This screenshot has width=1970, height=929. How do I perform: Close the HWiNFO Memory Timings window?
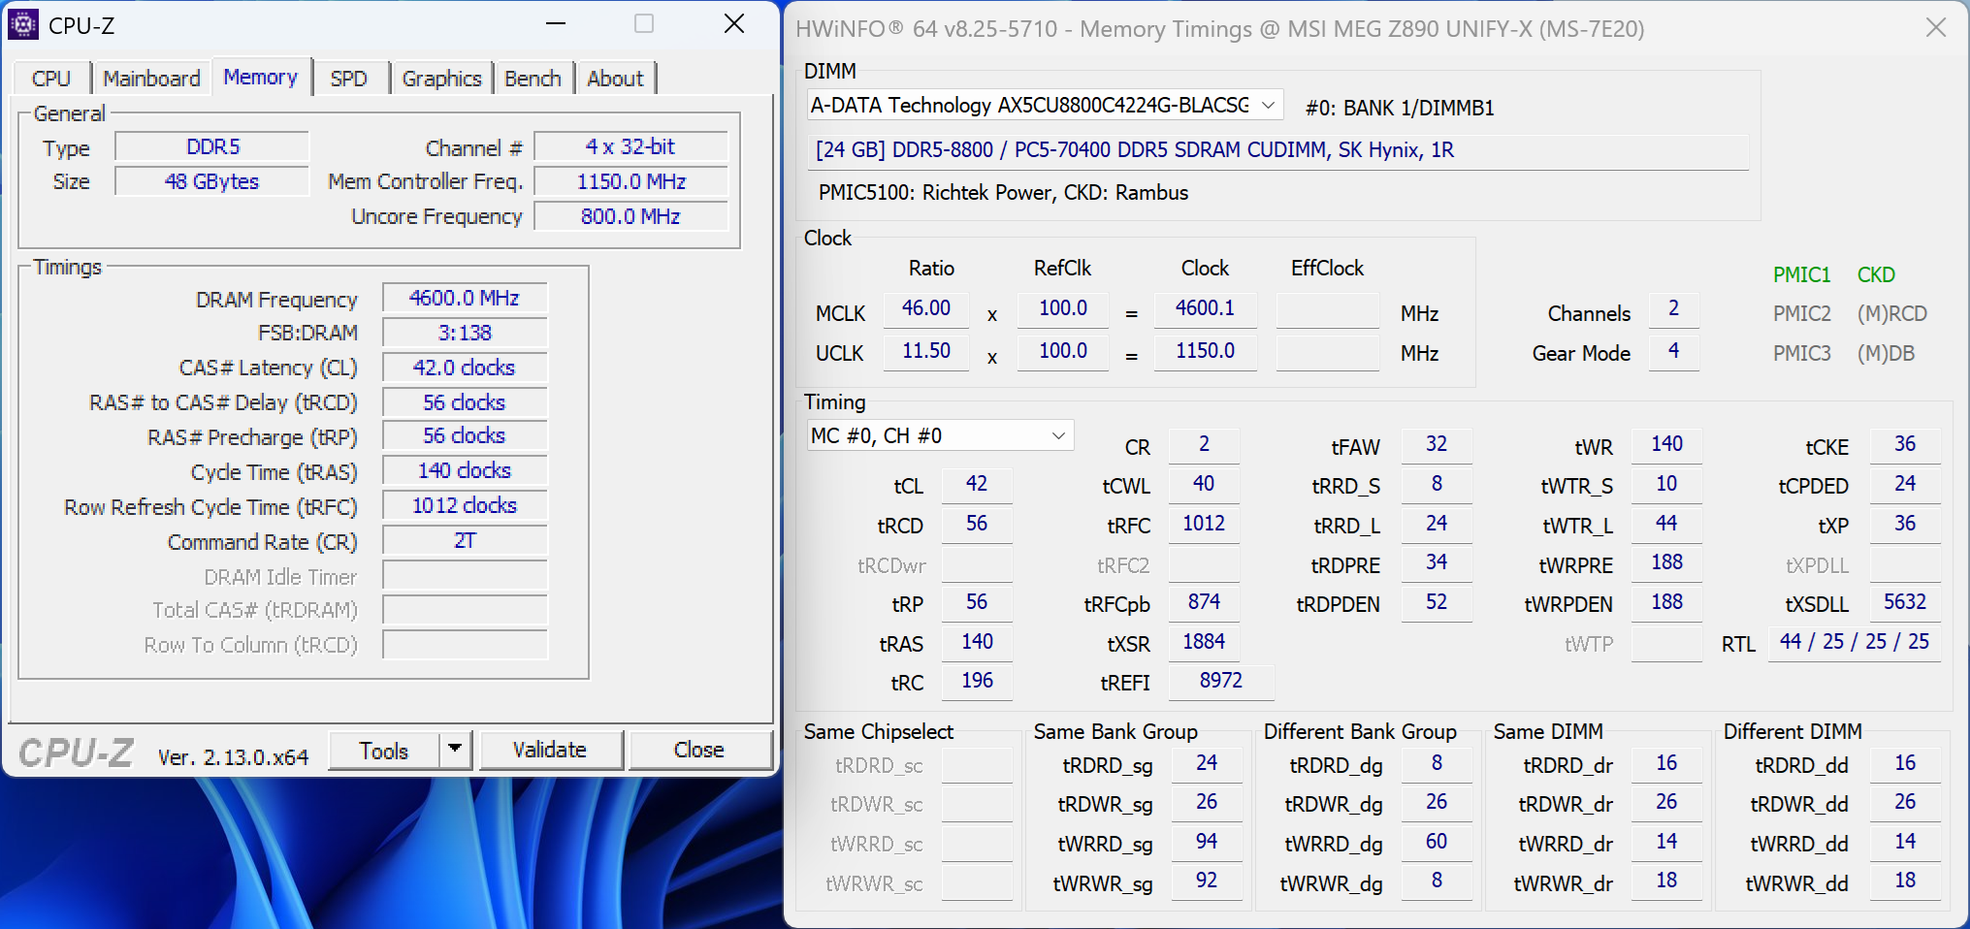[x=1935, y=27]
